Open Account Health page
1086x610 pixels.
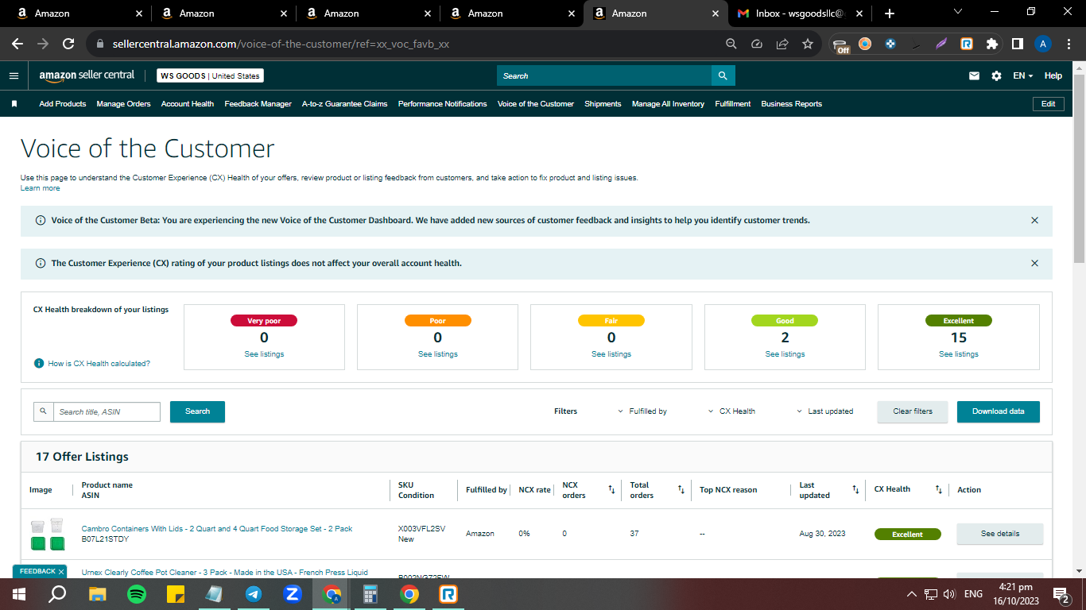(x=188, y=104)
